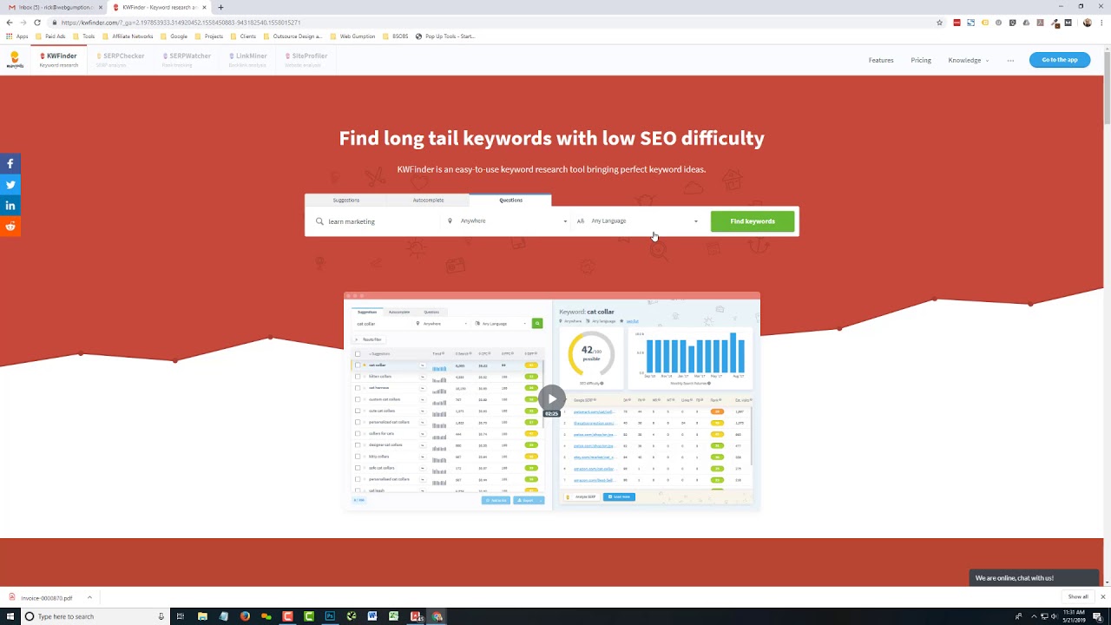Image resolution: width=1111 pixels, height=625 pixels.
Task: Click the Cortana microphone icon
Action: (161, 616)
